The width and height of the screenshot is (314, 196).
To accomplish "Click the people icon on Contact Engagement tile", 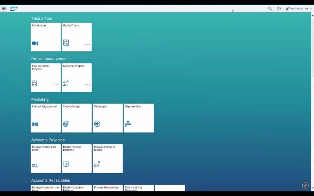I will point(35,124).
